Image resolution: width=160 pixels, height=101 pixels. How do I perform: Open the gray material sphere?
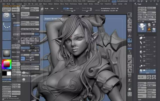pyautogui.click(x=7, y=54)
